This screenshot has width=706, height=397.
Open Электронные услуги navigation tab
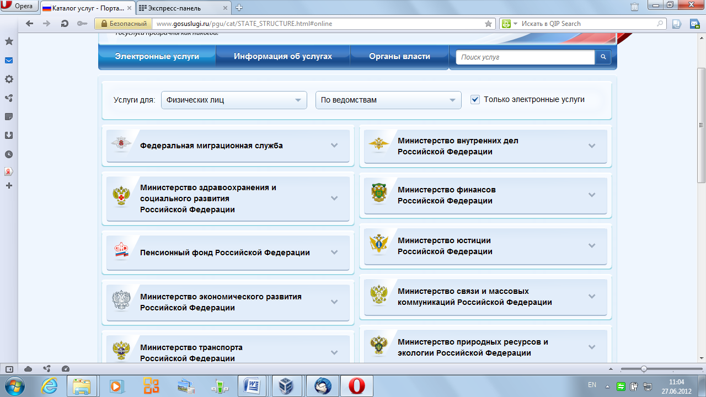point(157,56)
